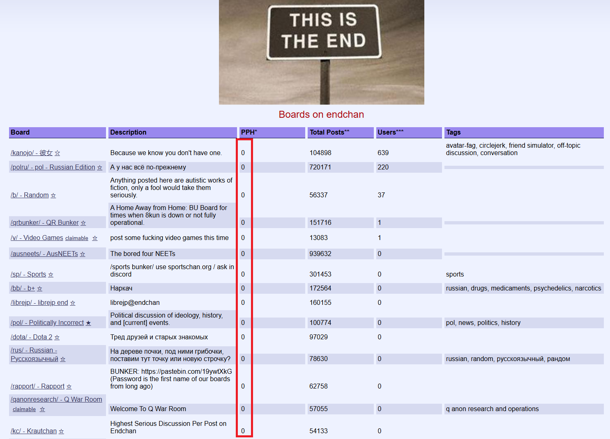Click the Tags column header
610x439 pixels.
point(453,133)
